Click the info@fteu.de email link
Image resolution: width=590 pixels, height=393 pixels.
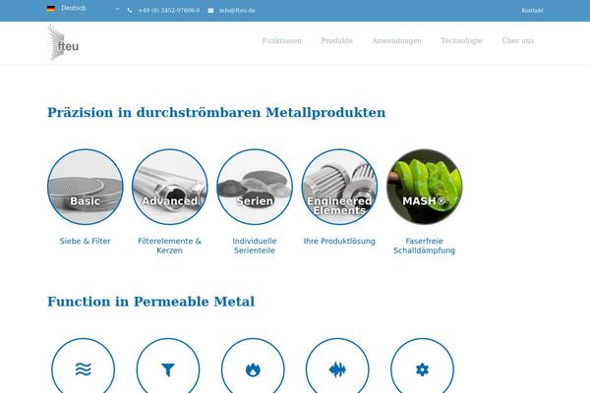pyautogui.click(x=237, y=11)
